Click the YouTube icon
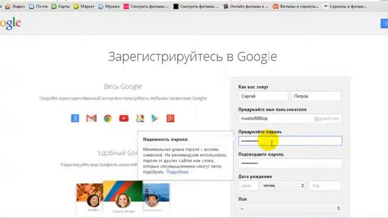The width and height of the screenshot is (388, 218). tap(124, 119)
